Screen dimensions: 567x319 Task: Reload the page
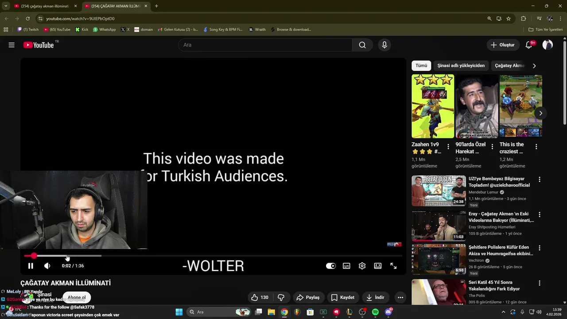click(27, 19)
